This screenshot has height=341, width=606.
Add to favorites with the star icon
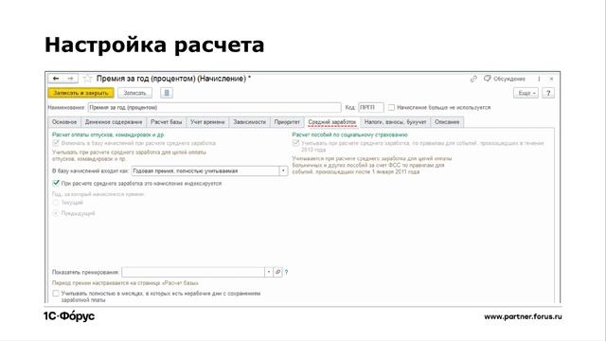88,79
